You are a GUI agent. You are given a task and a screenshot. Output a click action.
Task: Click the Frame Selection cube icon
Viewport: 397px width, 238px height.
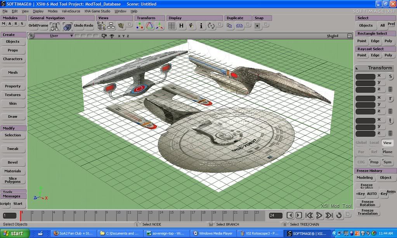coord(68,26)
